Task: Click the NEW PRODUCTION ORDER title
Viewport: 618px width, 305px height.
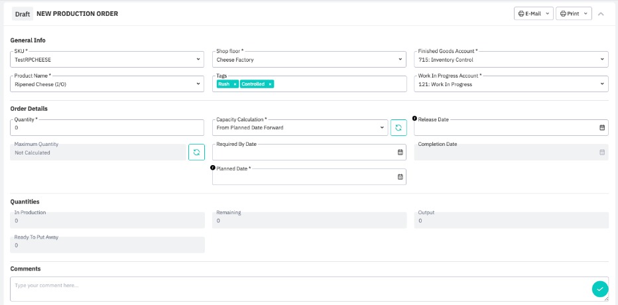Action: (x=77, y=14)
